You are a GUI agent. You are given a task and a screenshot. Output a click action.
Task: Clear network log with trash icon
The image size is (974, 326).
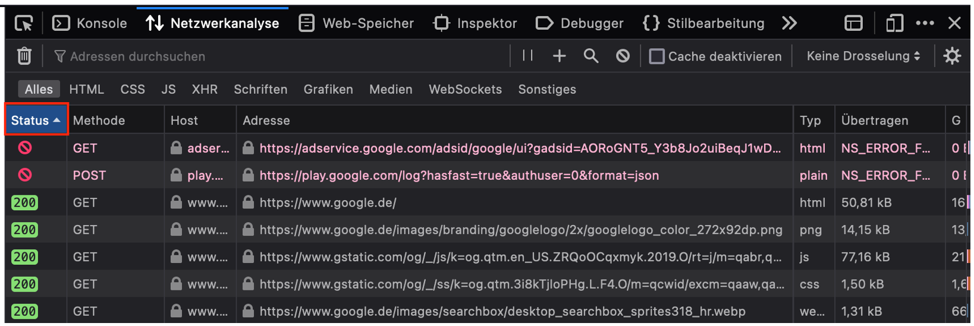[24, 56]
